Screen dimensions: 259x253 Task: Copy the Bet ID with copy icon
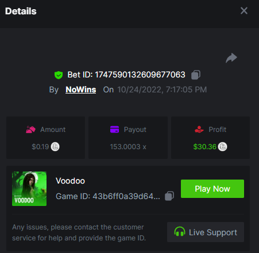pos(196,75)
